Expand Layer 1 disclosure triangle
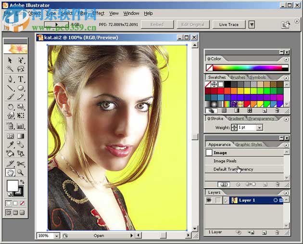This screenshot has width=303, height=244. [226, 200]
